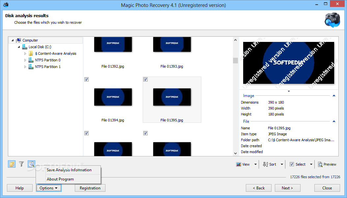
Task: Select thumbnail of File 01394.jpg
Action: click(x=113, y=97)
